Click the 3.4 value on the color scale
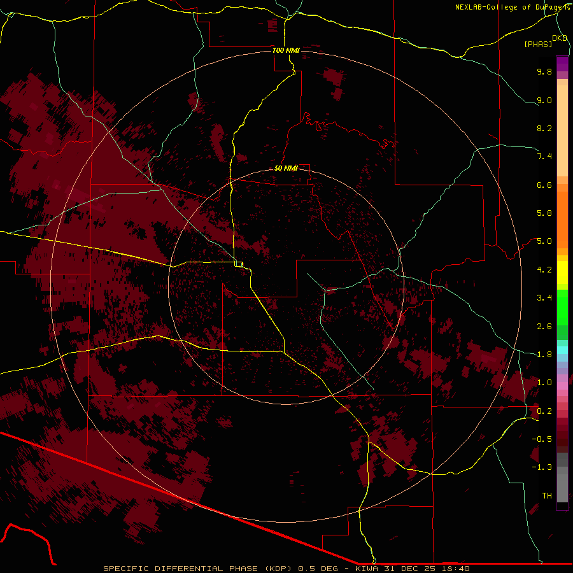Viewport: 573px width, 573px height. (544, 298)
